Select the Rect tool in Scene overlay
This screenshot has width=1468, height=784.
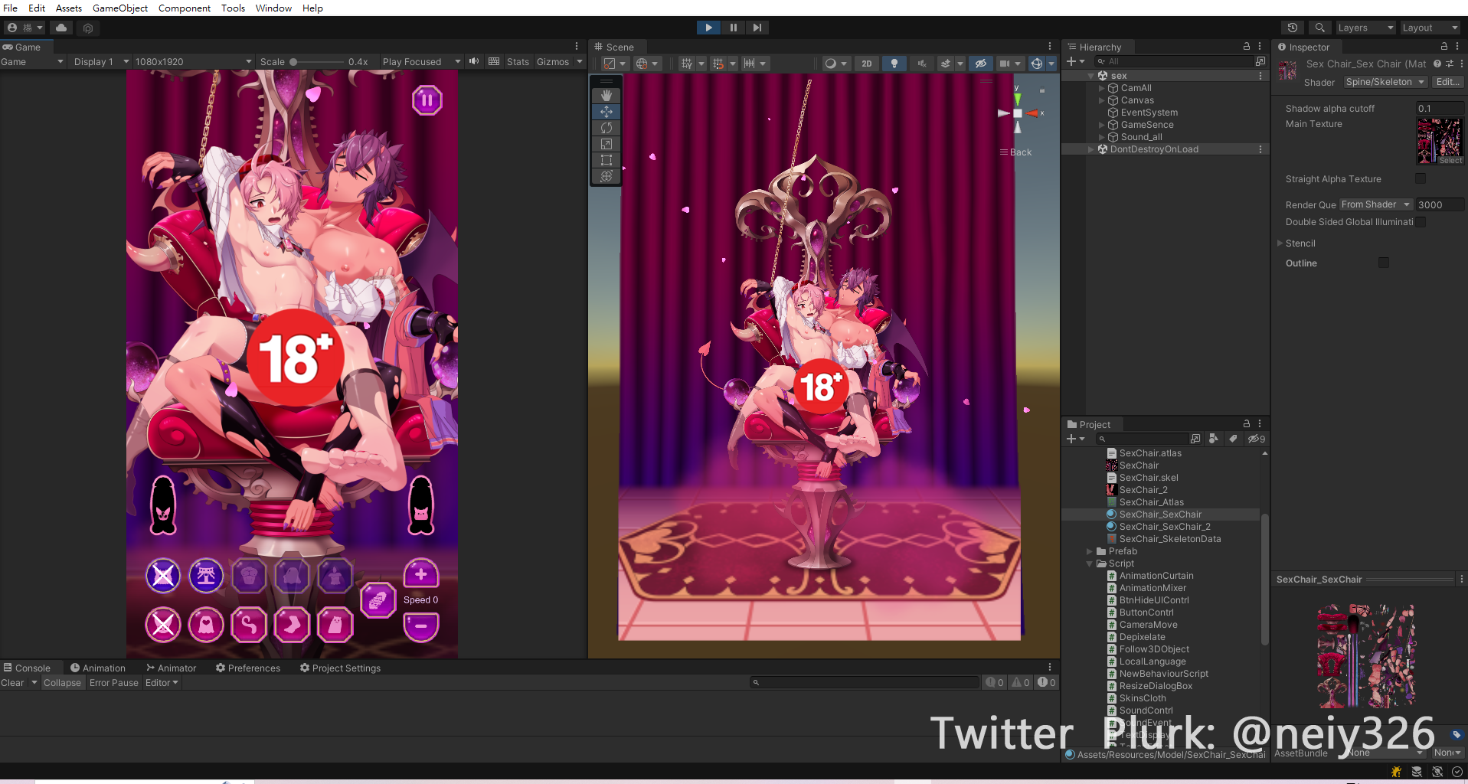606,160
